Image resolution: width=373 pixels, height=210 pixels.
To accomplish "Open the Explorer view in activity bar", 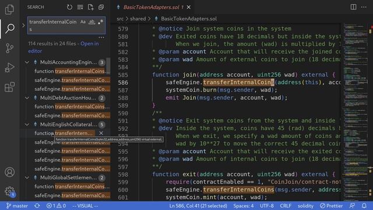I will (9, 9).
